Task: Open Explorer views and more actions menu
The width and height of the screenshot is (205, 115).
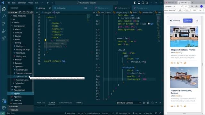Action: (x=30, y=8)
